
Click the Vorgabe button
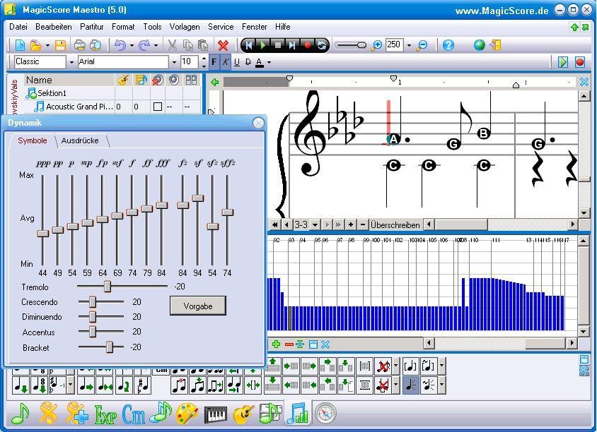click(x=198, y=306)
